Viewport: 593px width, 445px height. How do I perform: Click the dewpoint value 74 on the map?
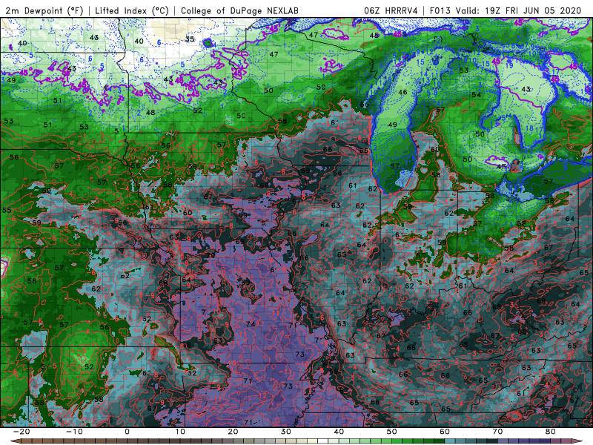point(251,324)
